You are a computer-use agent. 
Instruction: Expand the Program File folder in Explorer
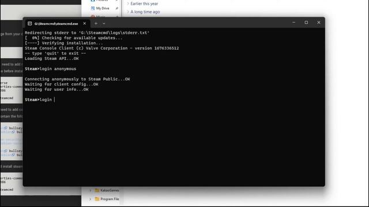coord(90,199)
